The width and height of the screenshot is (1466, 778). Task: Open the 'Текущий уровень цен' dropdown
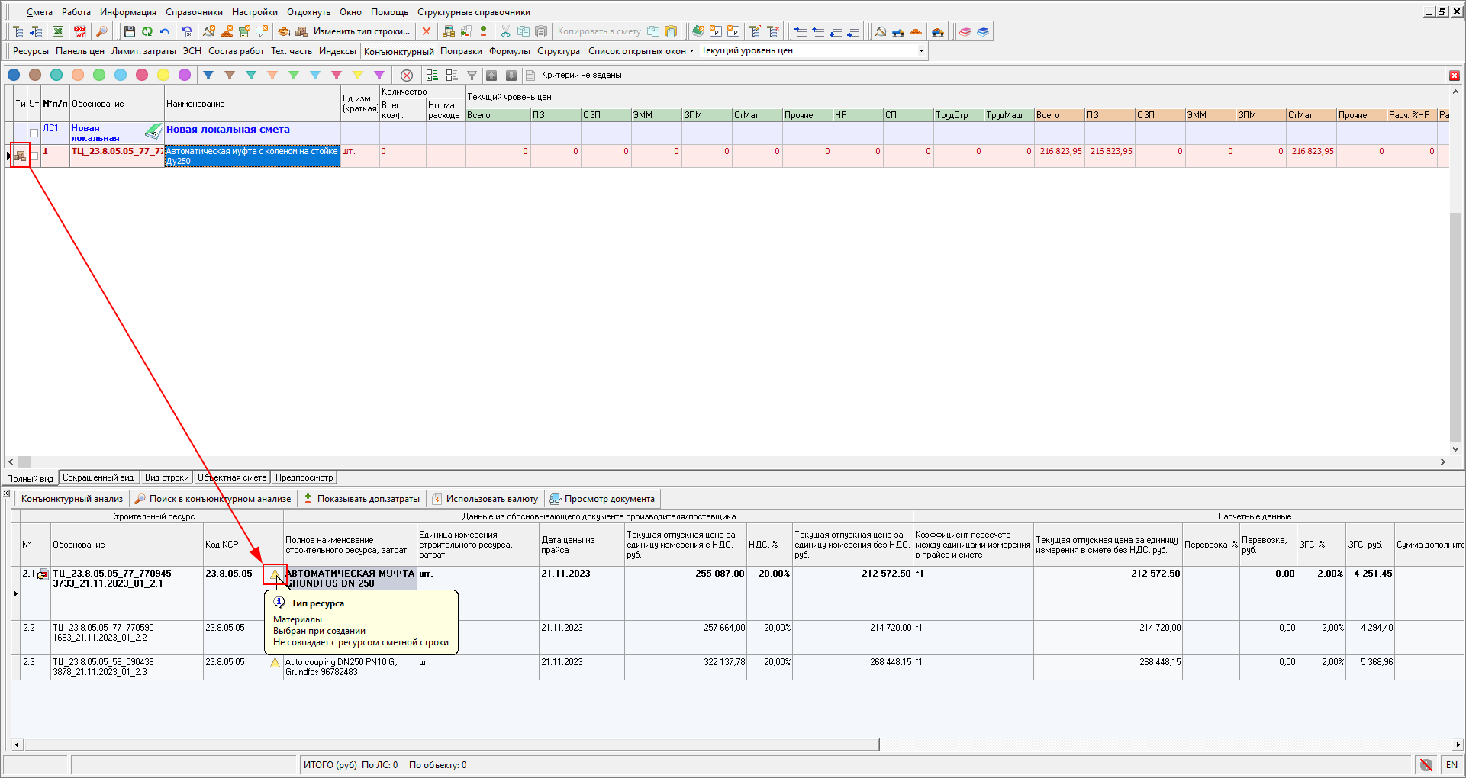click(921, 51)
